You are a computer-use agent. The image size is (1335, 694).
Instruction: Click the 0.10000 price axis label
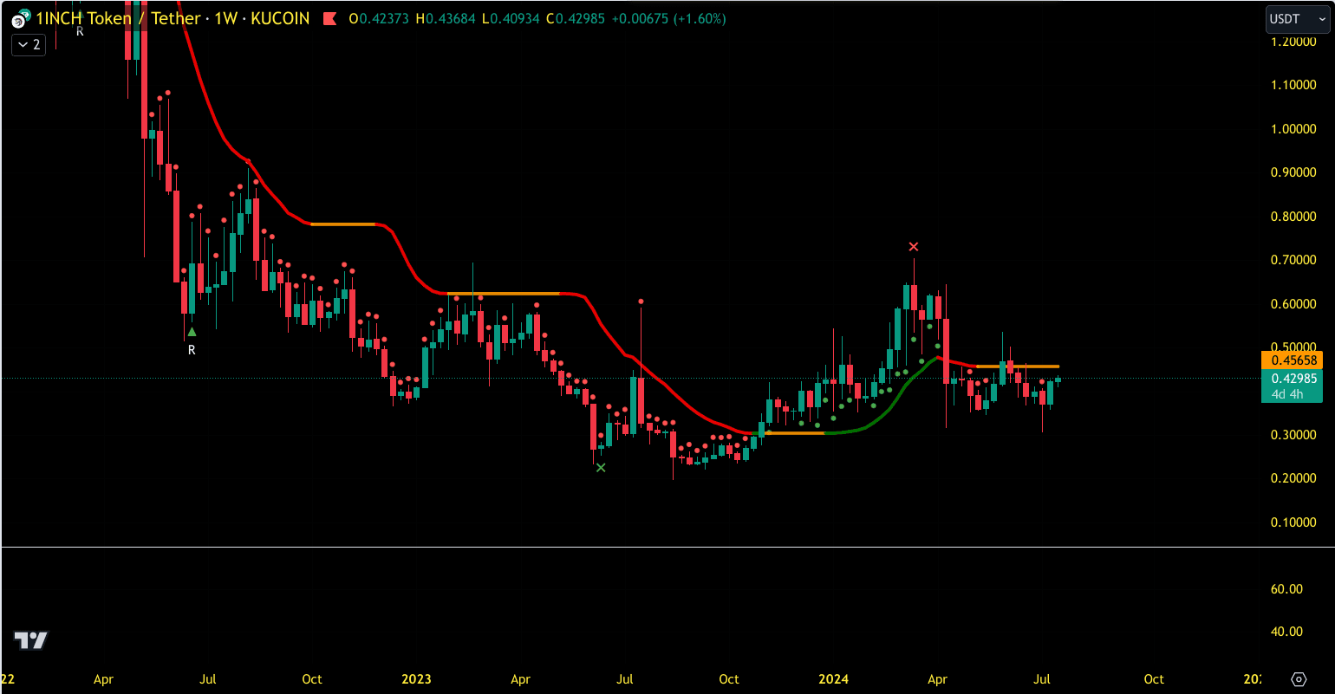pos(1293,522)
